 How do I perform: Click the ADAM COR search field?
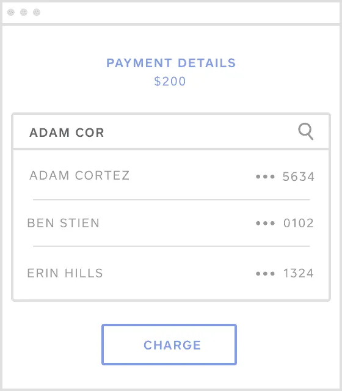click(171, 132)
